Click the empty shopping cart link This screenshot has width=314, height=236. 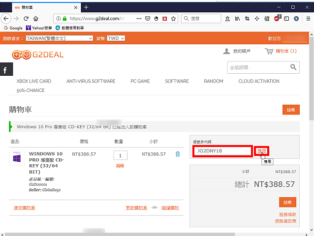point(25,208)
